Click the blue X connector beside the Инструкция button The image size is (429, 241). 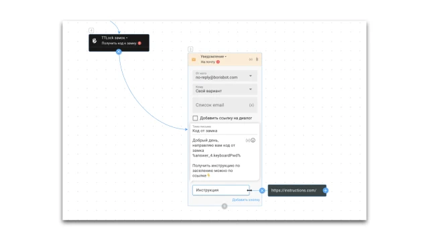point(262,190)
